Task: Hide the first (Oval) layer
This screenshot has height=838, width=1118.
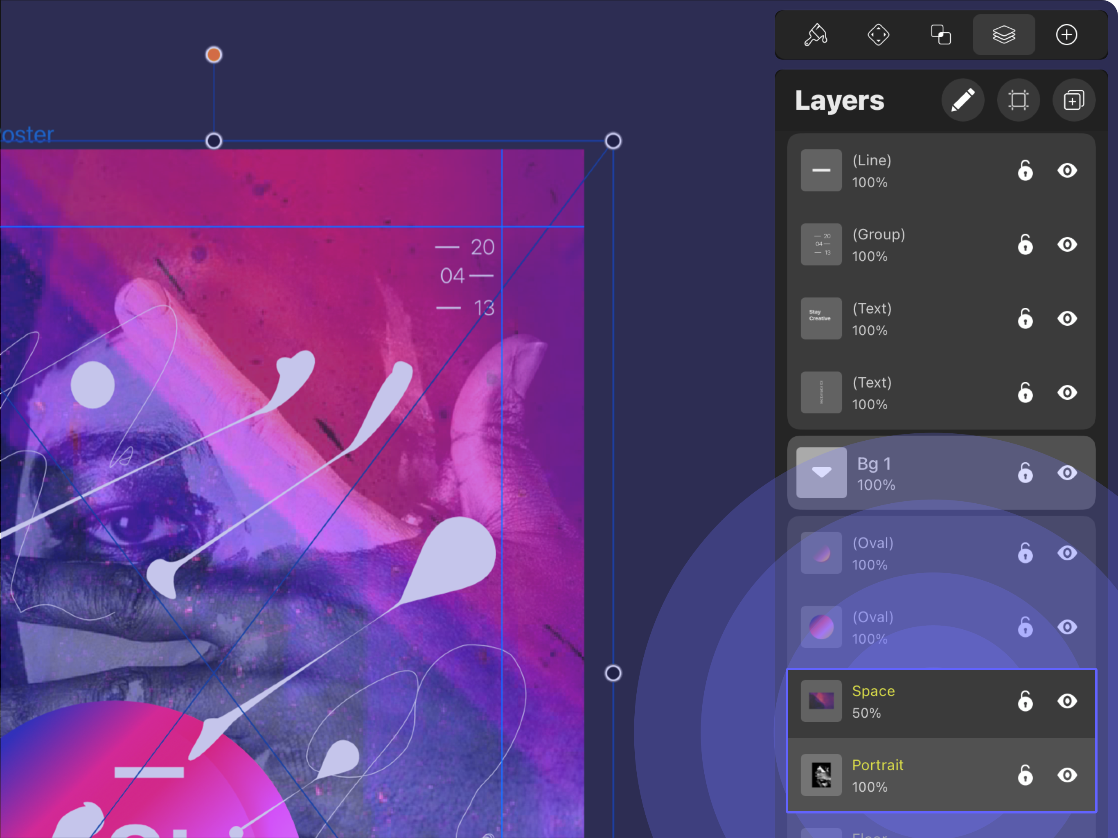Action: [1067, 553]
